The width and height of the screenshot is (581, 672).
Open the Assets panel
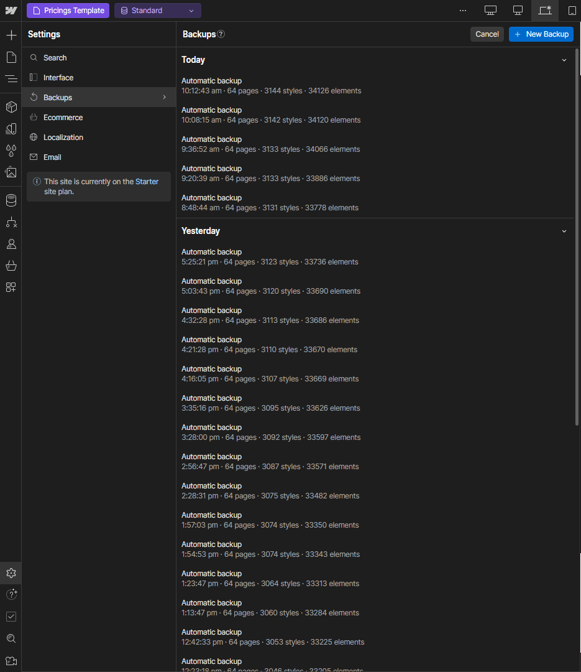pyautogui.click(x=11, y=172)
